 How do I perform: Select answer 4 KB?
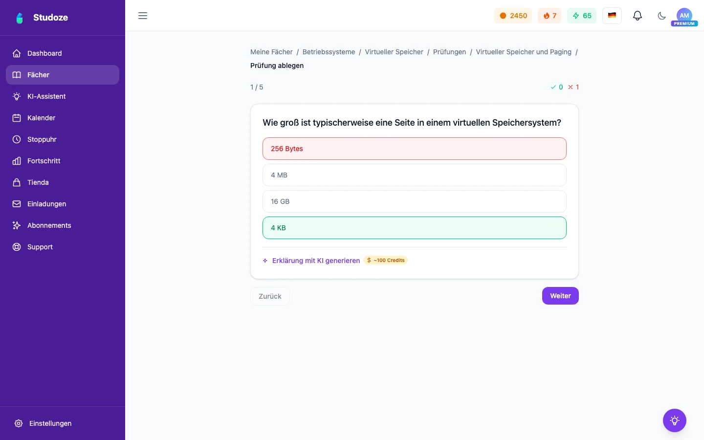pyautogui.click(x=415, y=228)
